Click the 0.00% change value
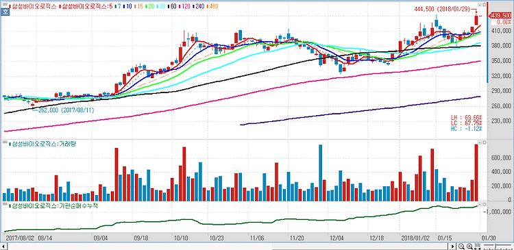 (x=504, y=22)
